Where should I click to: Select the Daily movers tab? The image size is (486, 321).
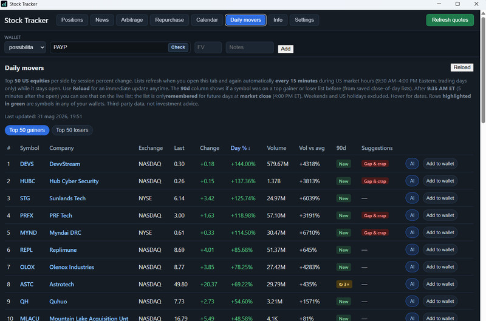pyautogui.click(x=245, y=20)
